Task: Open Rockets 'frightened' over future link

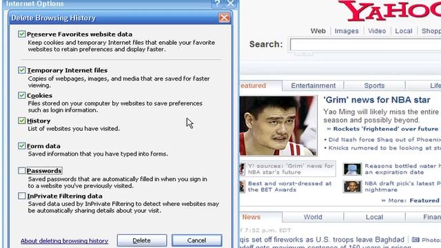Action: pos(386,129)
